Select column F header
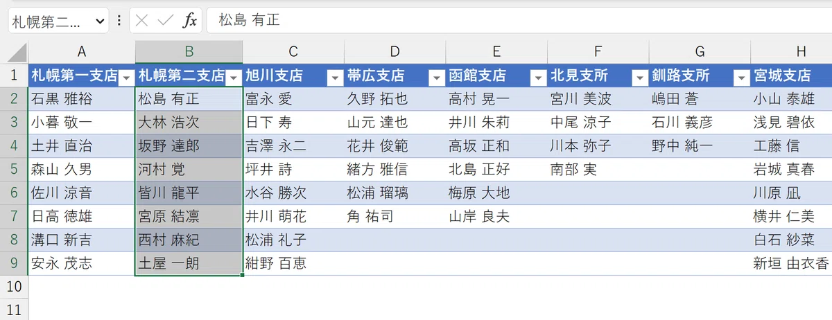The height and width of the screenshot is (320, 832). click(x=597, y=51)
